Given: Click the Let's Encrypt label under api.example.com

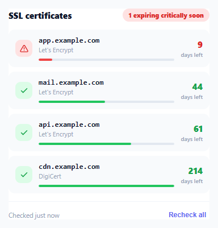Looking at the screenshot, I should click(56, 134).
